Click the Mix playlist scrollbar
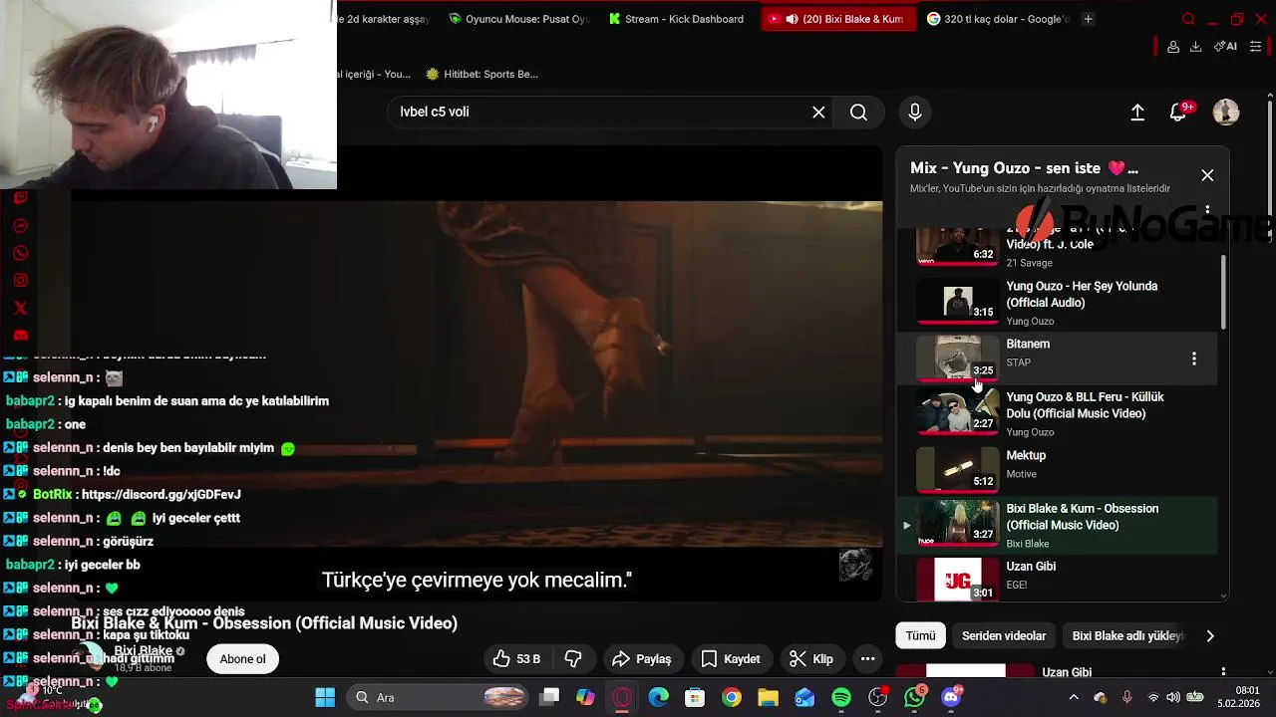Screen dimensions: 1276x717 click(x=1223, y=293)
